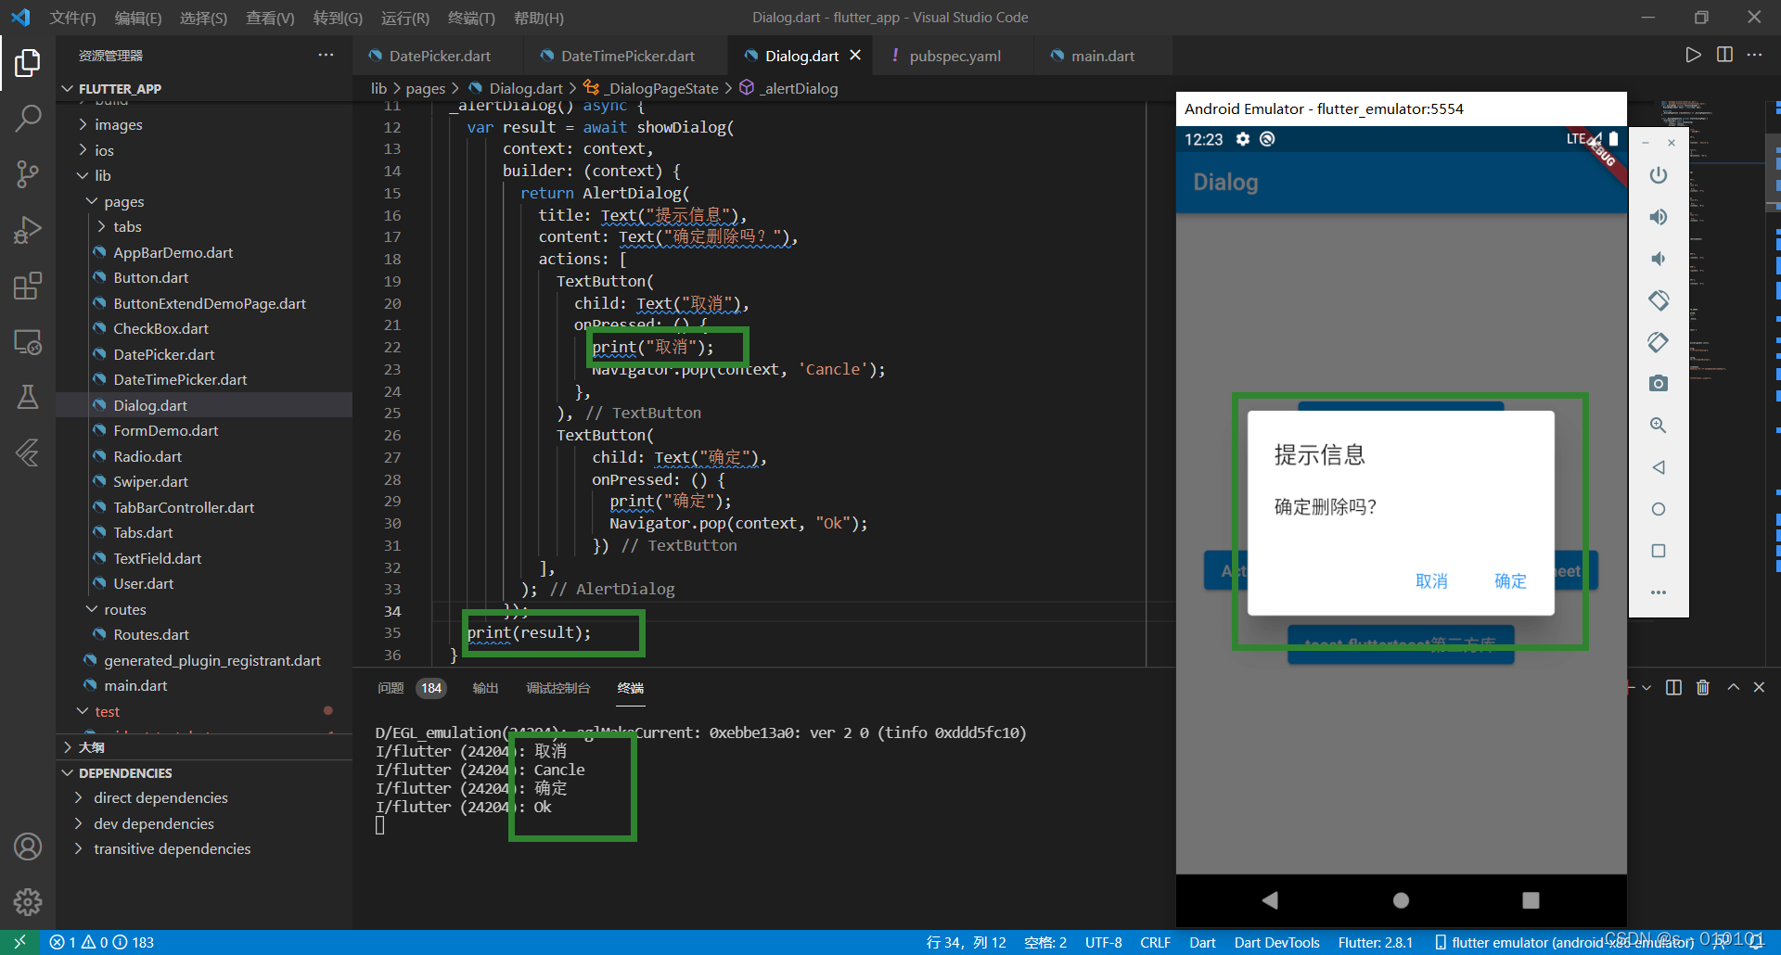Open Explorer panel more actions
The image size is (1781, 955).
pyautogui.click(x=326, y=56)
